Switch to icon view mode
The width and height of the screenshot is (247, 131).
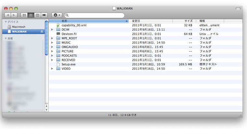[24, 15]
